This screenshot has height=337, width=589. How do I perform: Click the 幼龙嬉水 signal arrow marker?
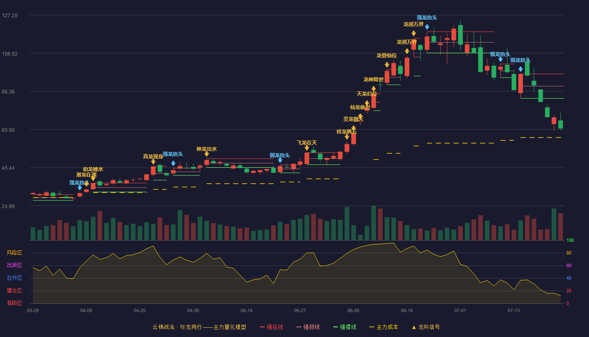point(93,179)
